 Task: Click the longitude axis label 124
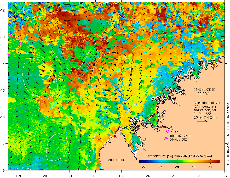click(147, 176)
